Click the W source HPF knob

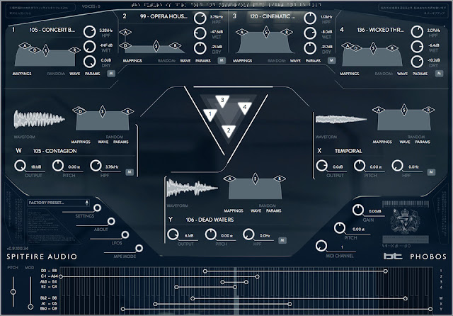click(x=96, y=166)
